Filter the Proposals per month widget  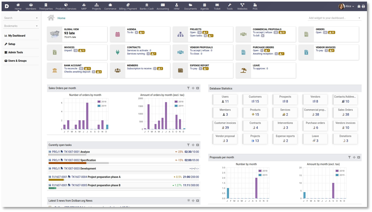(350, 157)
